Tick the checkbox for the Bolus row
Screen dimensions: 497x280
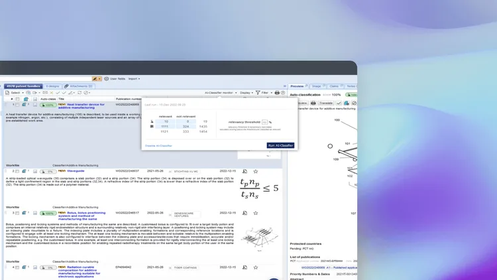(x=17, y=214)
